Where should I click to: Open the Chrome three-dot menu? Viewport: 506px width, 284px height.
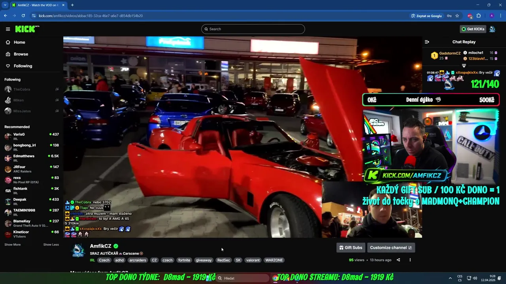tap(500, 16)
